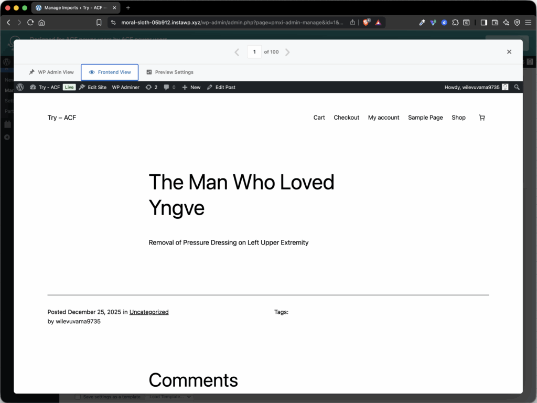Click the Posted December 25, 2025 text

tap(84, 312)
